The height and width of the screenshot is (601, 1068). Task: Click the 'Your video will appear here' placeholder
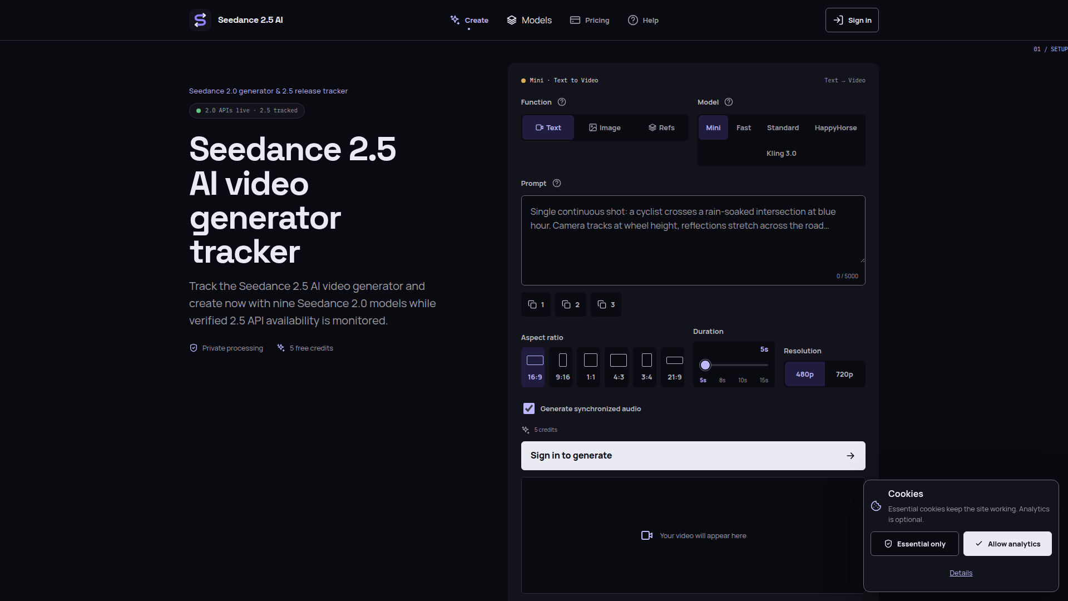click(703, 535)
